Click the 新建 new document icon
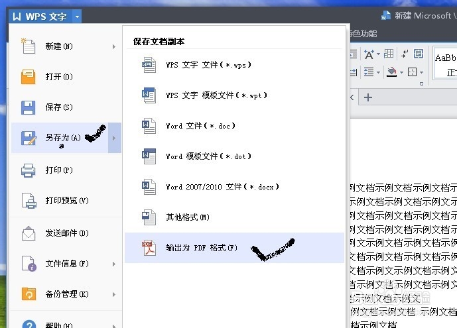Screen dimensions: 457x328 coord(28,46)
